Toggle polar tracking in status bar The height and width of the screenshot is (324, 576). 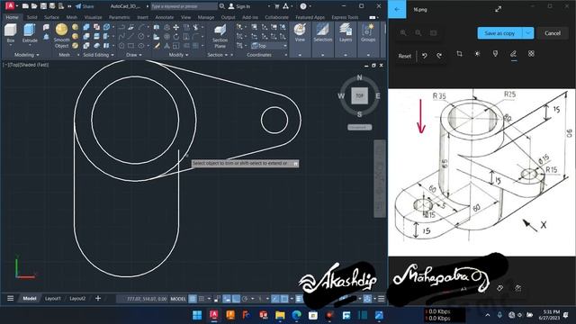tap(245, 299)
